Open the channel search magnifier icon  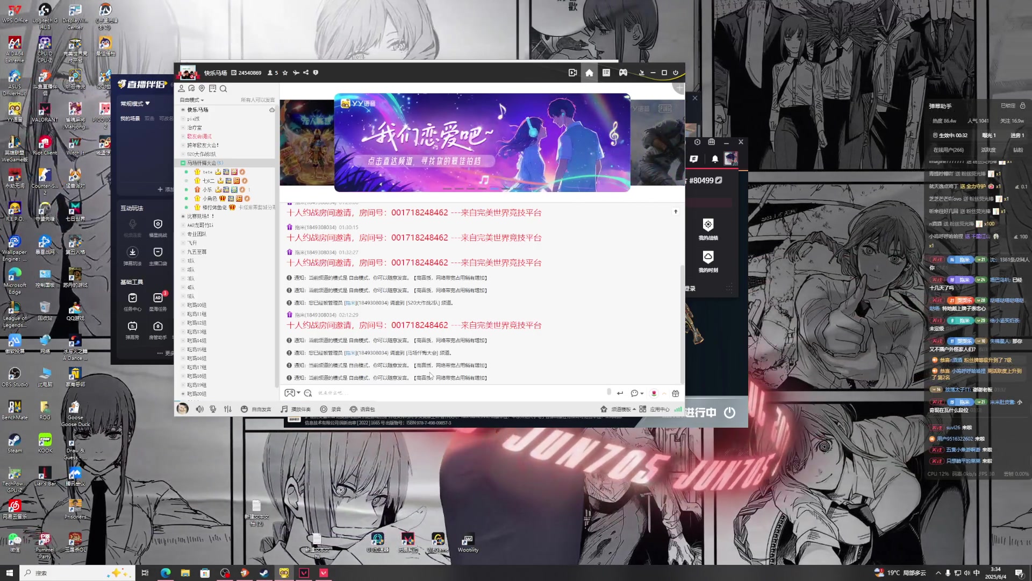(223, 89)
